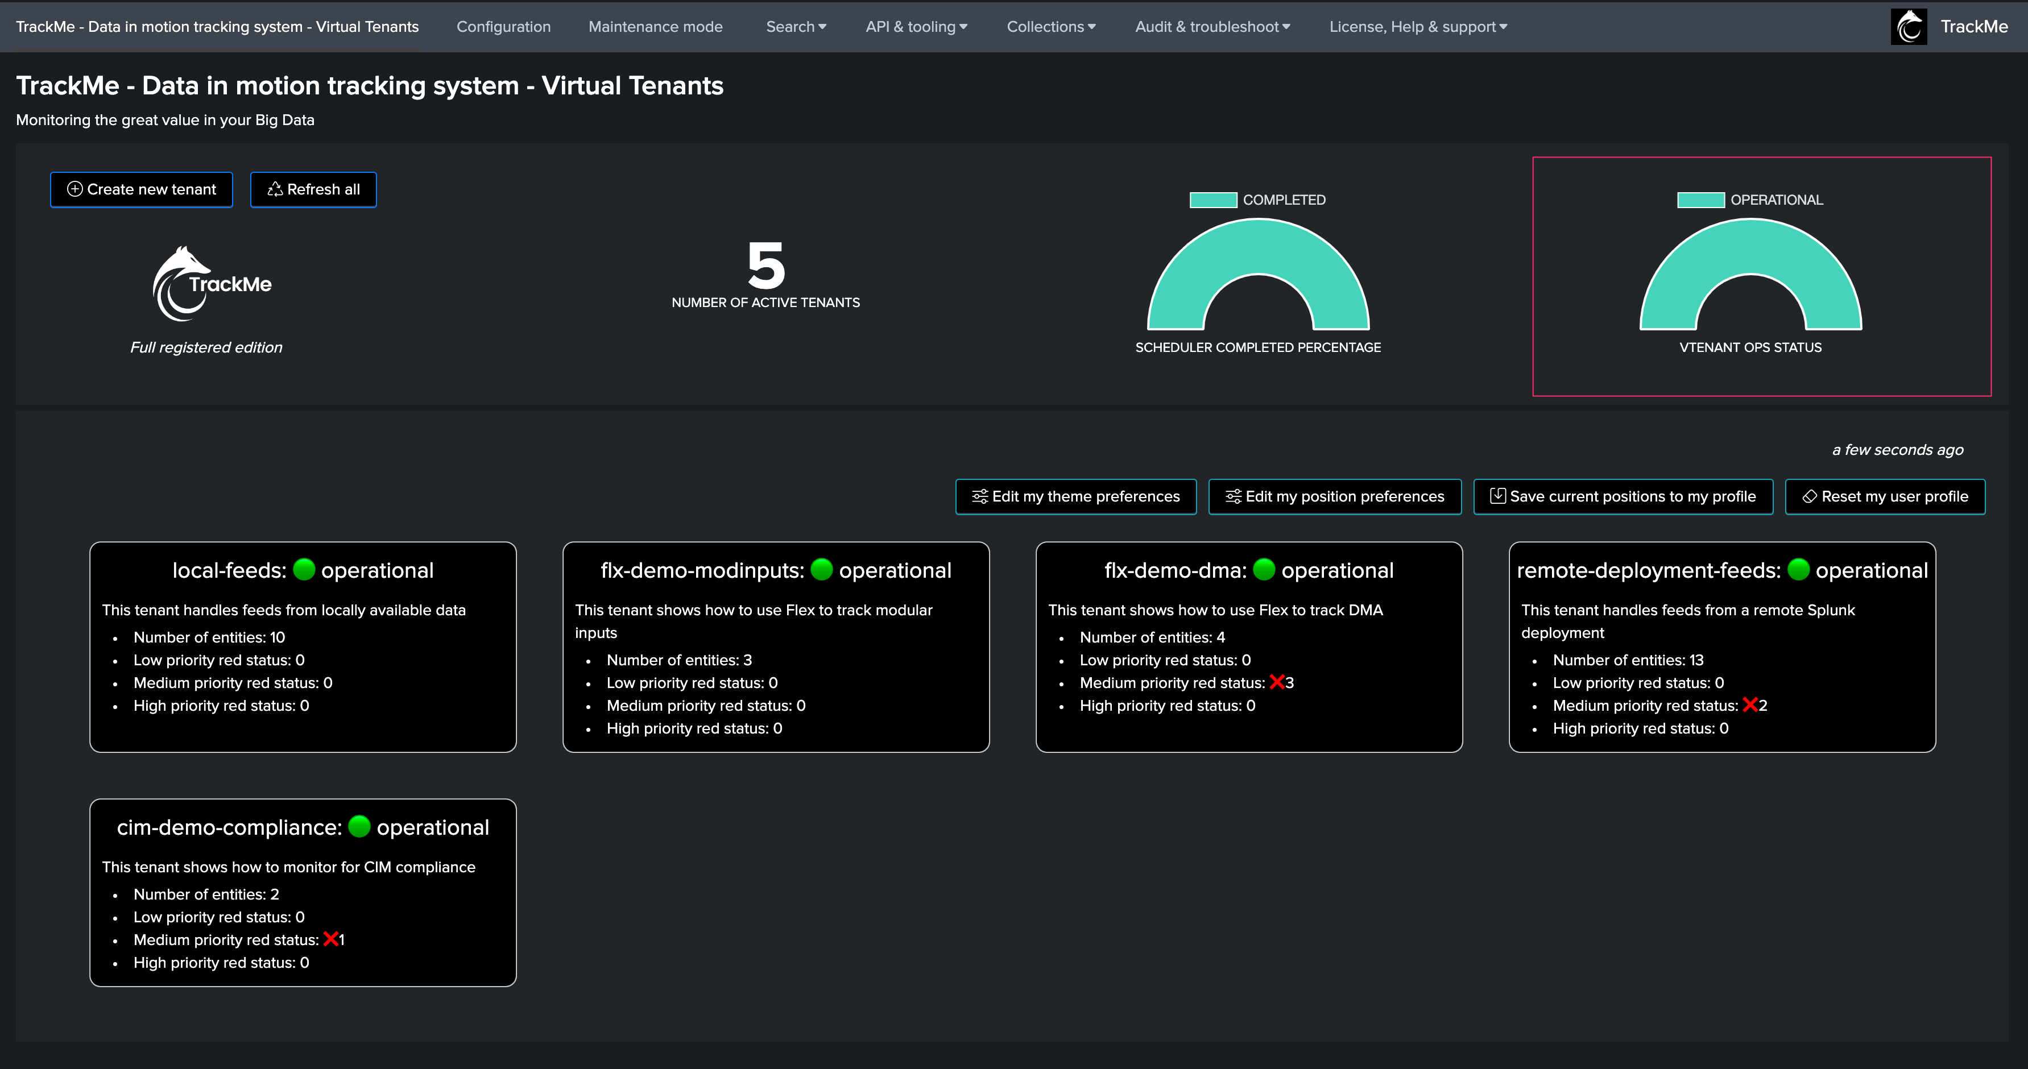Screen dimensions: 2028x1069
Task: Click "Low priority red status: 0" in local-feeds
Action: click(219, 660)
